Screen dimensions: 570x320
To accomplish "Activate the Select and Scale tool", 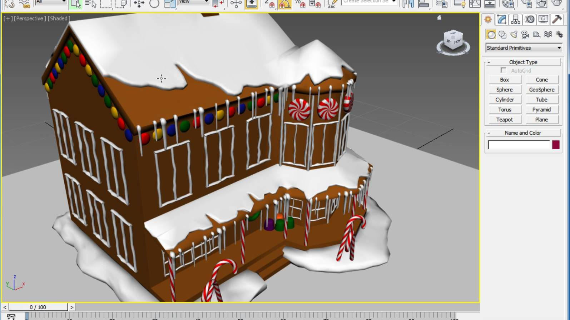I will pyautogui.click(x=169, y=4).
